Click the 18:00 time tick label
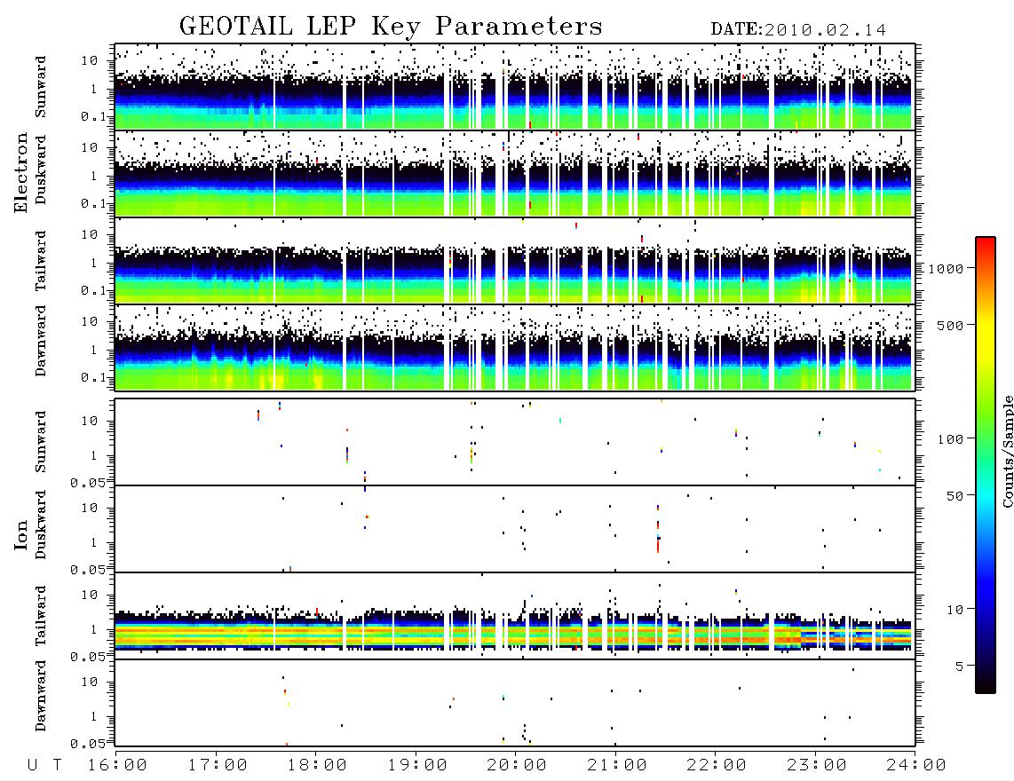Screen dimensions: 1014x781 [317, 765]
